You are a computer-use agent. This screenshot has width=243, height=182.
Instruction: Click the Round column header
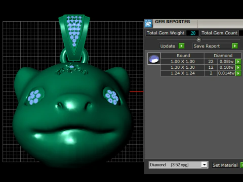tap(183, 56)
